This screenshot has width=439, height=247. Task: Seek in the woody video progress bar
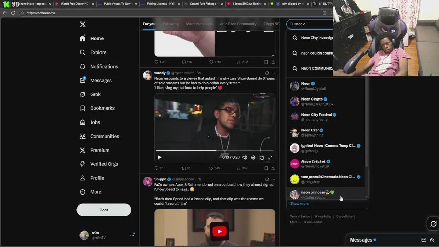[x=215, y=150]
